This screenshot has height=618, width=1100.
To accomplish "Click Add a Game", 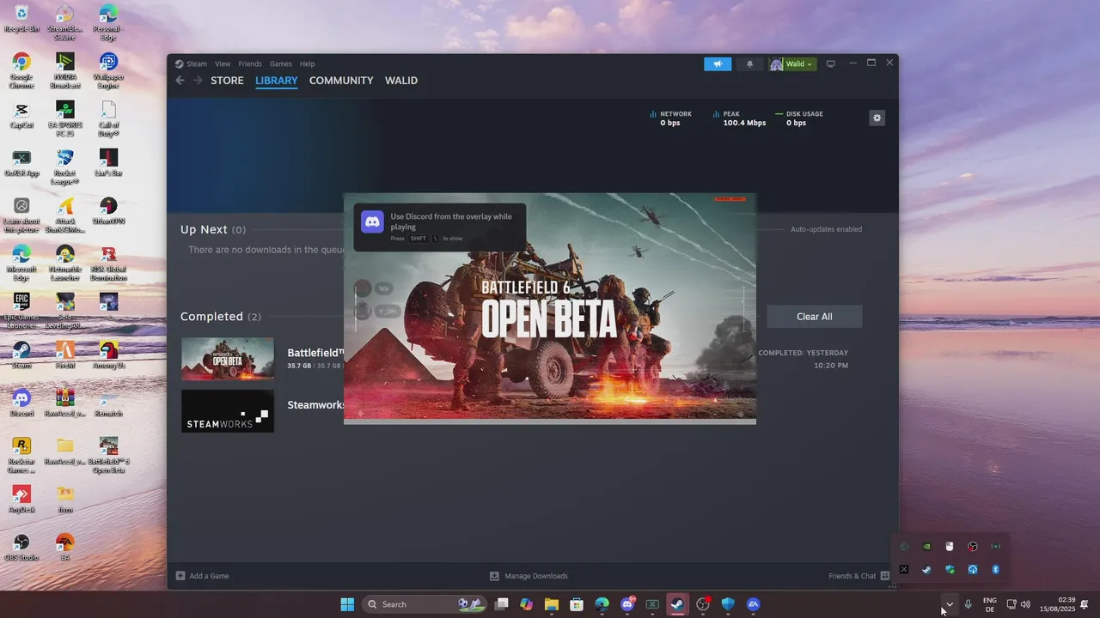I will click(x=203, y=576).
